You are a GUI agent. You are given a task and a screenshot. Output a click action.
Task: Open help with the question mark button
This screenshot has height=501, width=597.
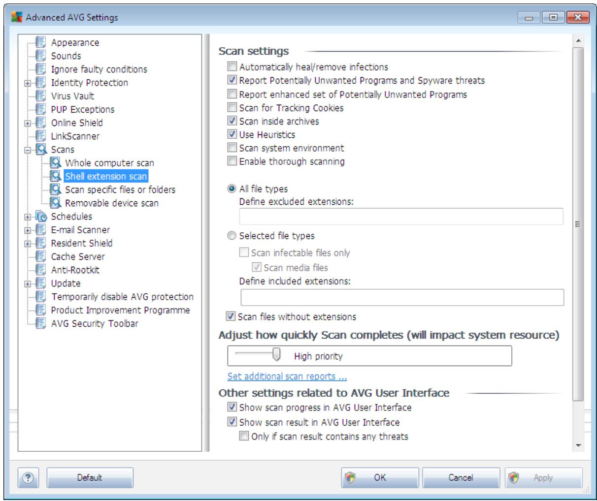29,478
